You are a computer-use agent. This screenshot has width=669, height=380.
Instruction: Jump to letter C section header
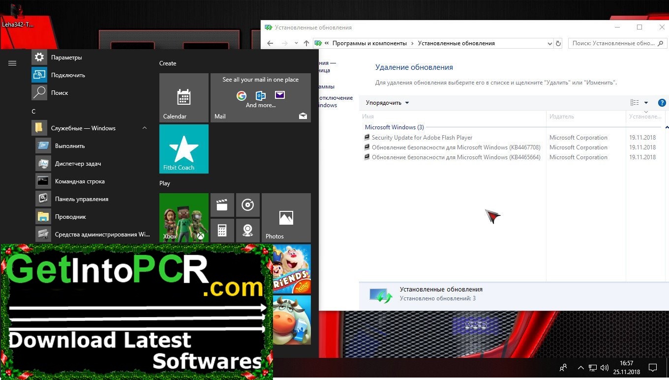(x=33, y=112)
